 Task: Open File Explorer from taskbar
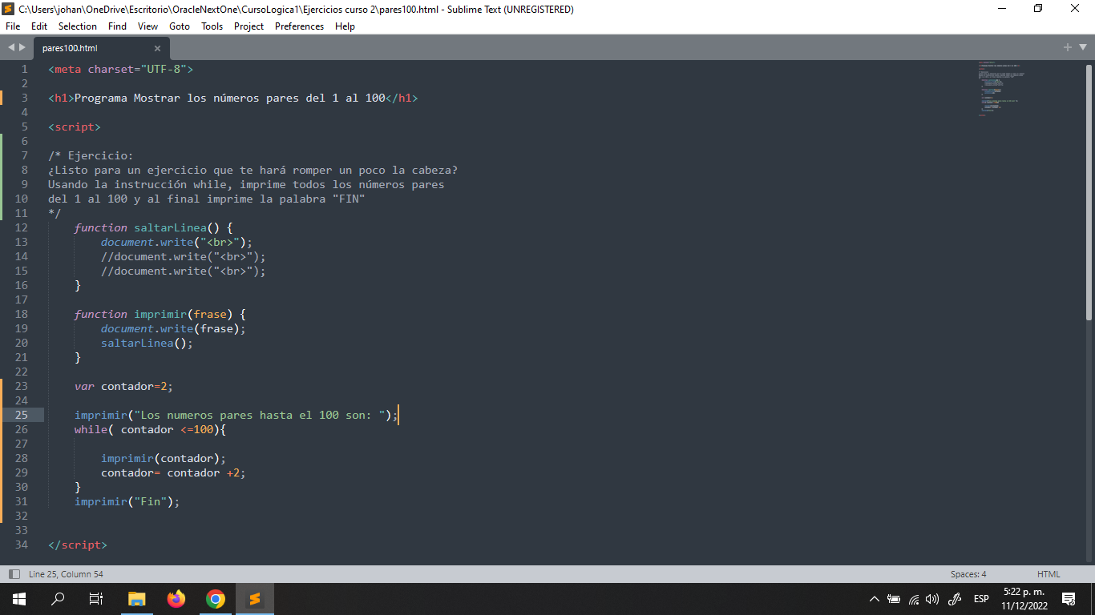[x=137, y=598]
